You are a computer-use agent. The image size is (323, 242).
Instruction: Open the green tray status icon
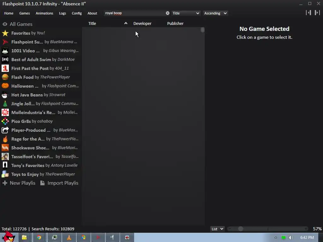[284, 238]
